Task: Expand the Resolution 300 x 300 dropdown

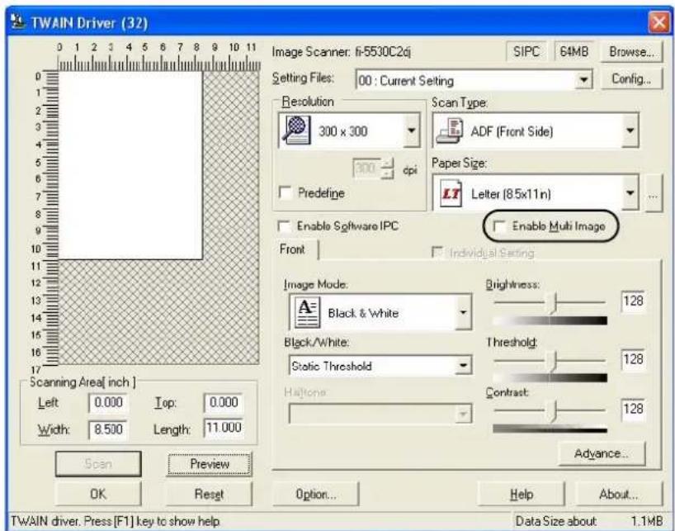Action: coord(412,130)
